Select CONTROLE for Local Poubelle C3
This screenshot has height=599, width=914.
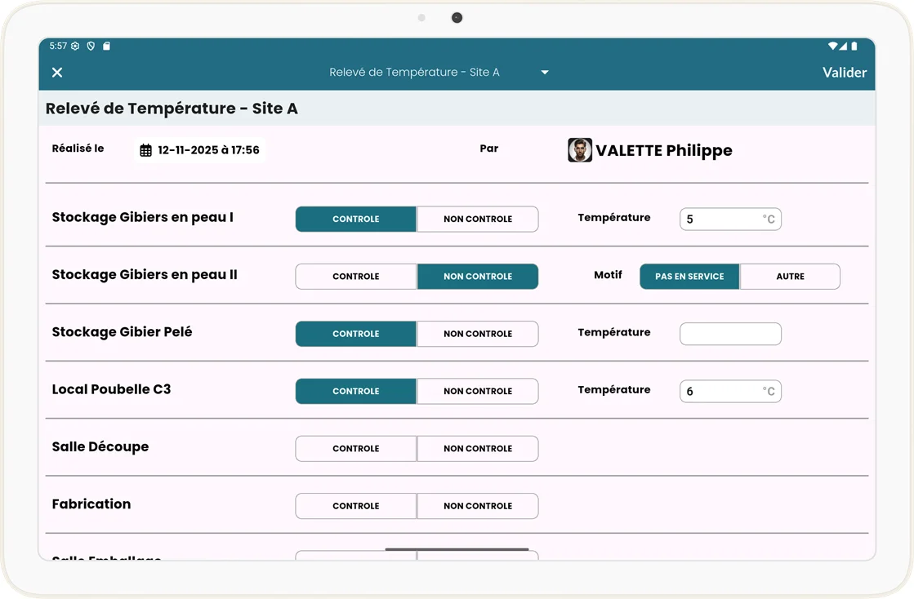click(x=355, y=391)
